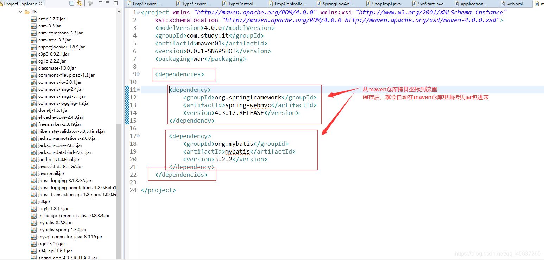Click jar icon next to antlr-2.7.7.jar
This screenshot has height=260, width=544.
pos(34,19)
